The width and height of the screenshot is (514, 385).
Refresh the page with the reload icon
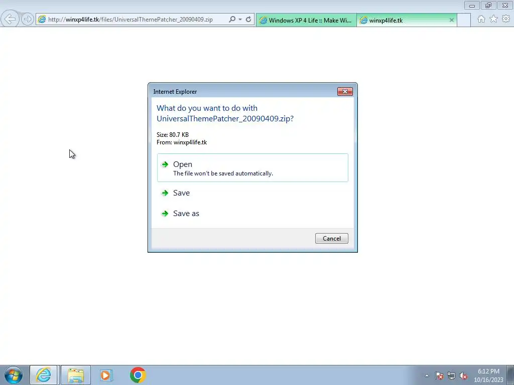tap(248, 20)
